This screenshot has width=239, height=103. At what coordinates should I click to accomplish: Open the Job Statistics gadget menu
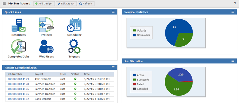[233, 61]
